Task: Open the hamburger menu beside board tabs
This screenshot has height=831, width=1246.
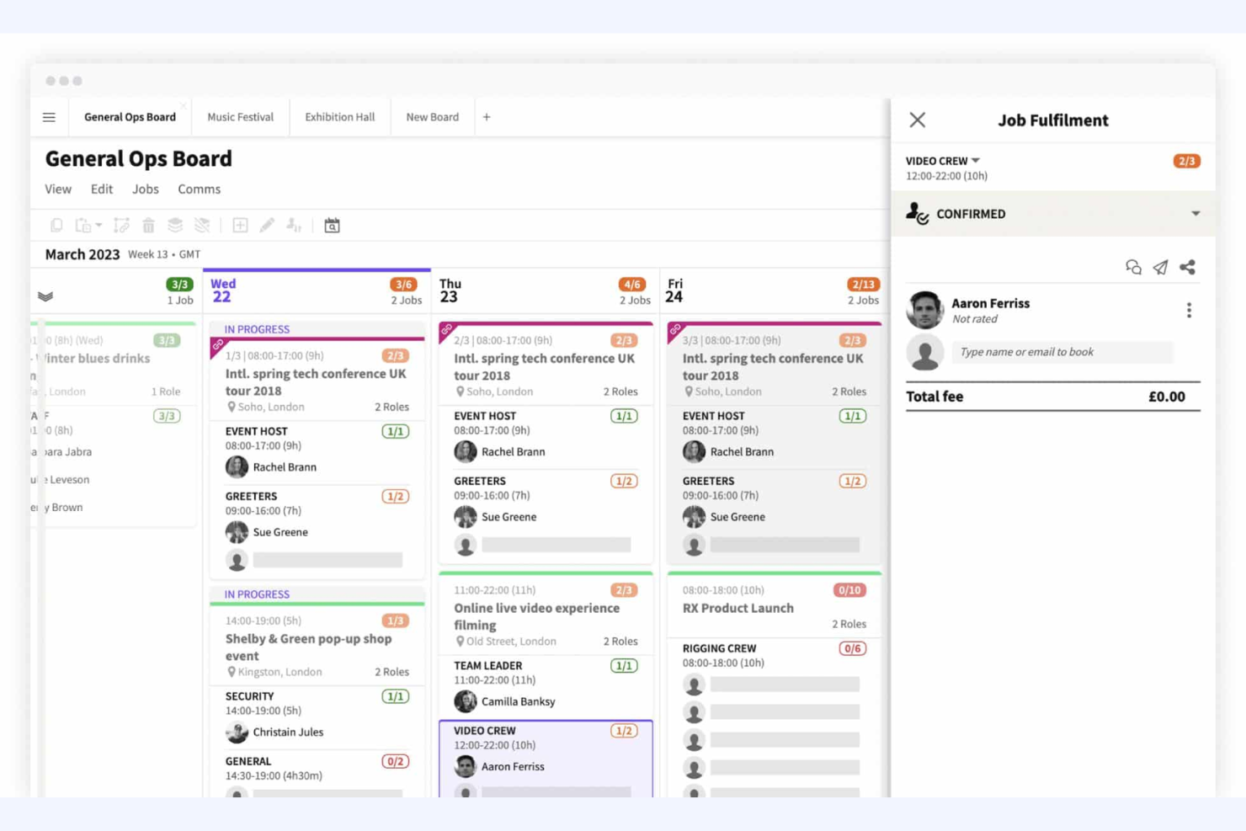Action: pyautogui.click(x=49, y=117)
